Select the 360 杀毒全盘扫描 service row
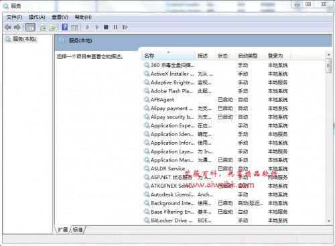Image resolution: width=335 pixels, height=246 pixels. pyautogui.click(x=216, y=65)
